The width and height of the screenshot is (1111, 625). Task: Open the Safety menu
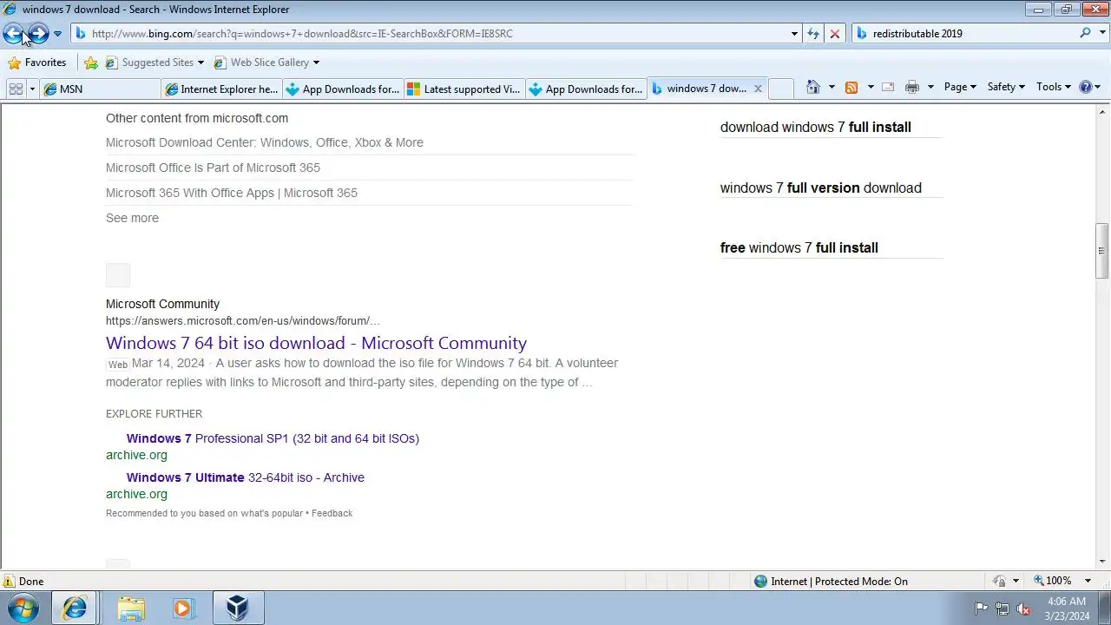click(x=1006, y=87)
